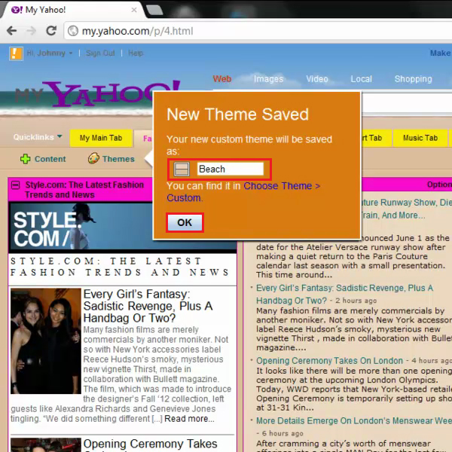Edit the Beach theme name field
Screen dimensions: 452x452
tap(231, 169)
